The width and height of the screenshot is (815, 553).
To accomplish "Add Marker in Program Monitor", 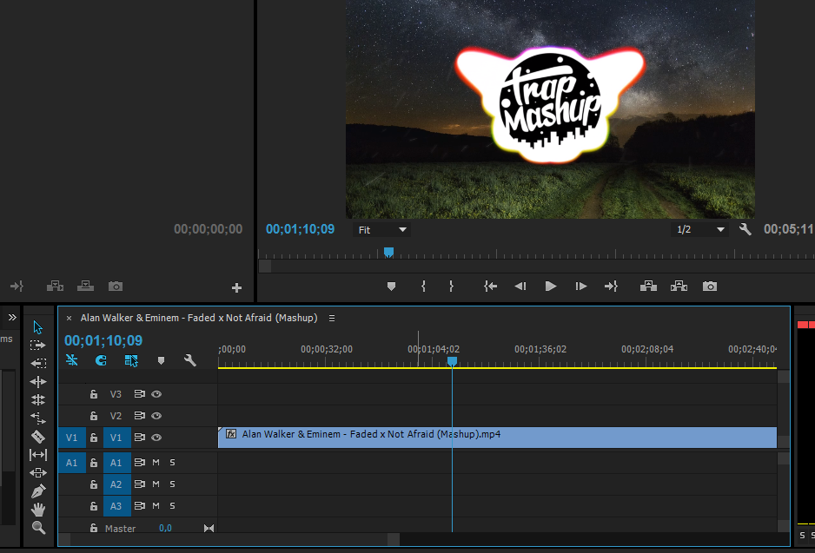I will pyautogui.click(x=391, y=286).
